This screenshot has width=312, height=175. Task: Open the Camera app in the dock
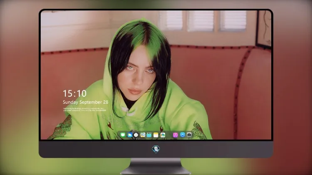click(x=189, y=135)
